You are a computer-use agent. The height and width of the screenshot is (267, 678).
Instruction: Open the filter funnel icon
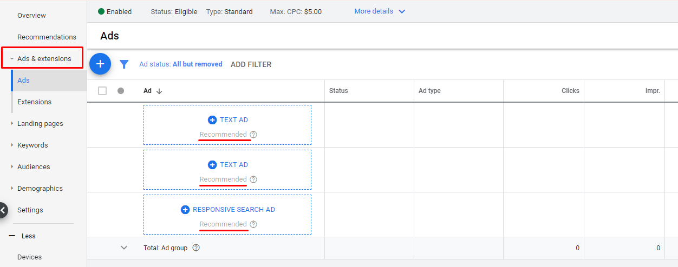click(x=124, y=64)
